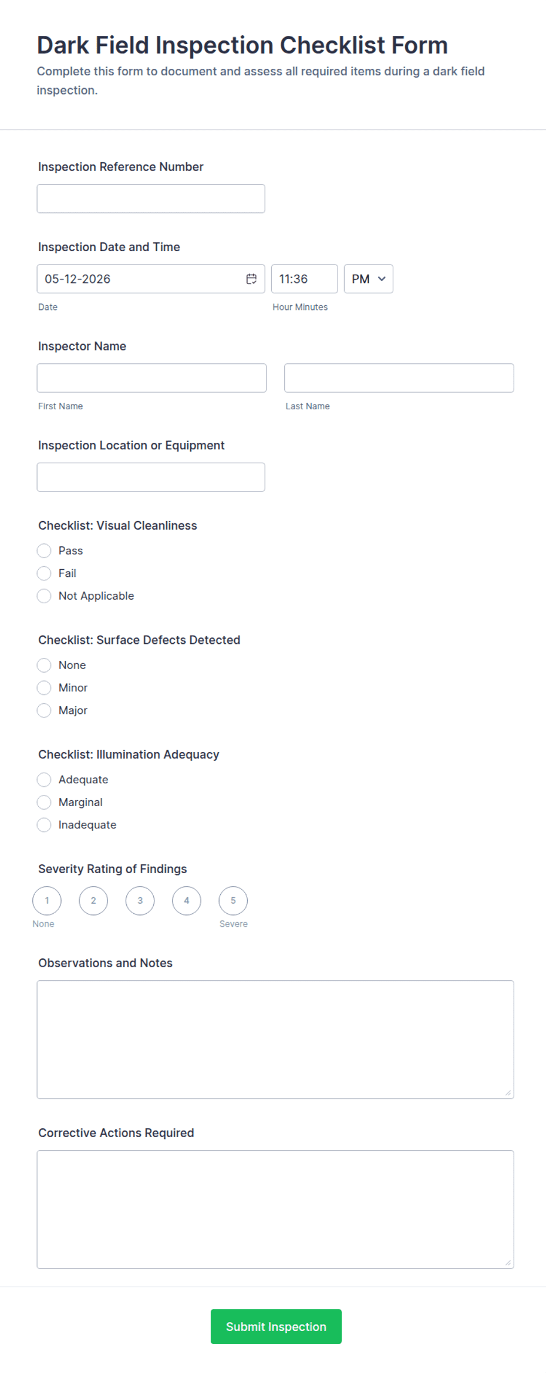Set severity rating to 1
Viewport: 546px width, 1373px height.
47,900
